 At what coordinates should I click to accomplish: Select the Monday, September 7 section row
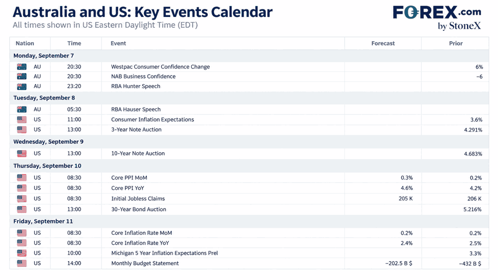click(x=249, y=56)
